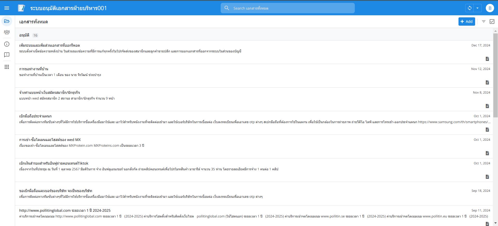This screenshot has width=498, height=226.
Task: Click document icon for Dec 17, 2024 entry
Action: coord(487,59)
